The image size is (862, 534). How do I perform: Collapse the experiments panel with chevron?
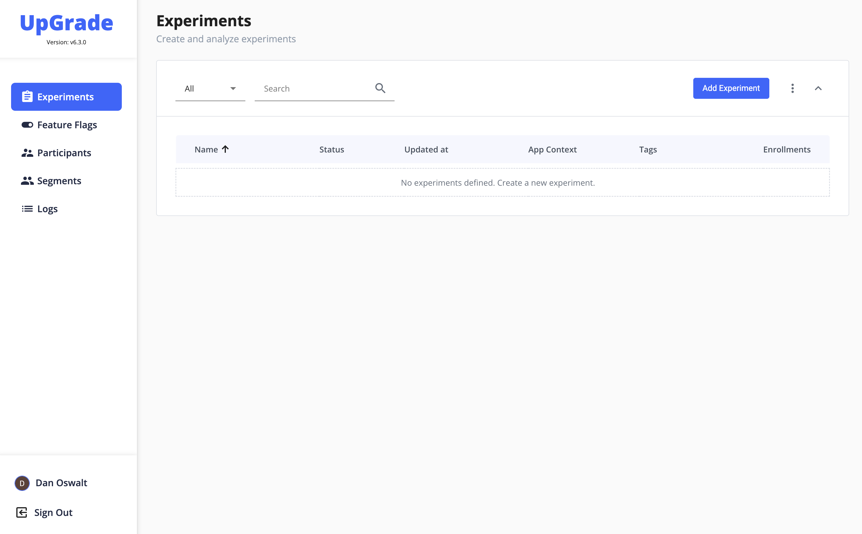[x=818, y=88]
